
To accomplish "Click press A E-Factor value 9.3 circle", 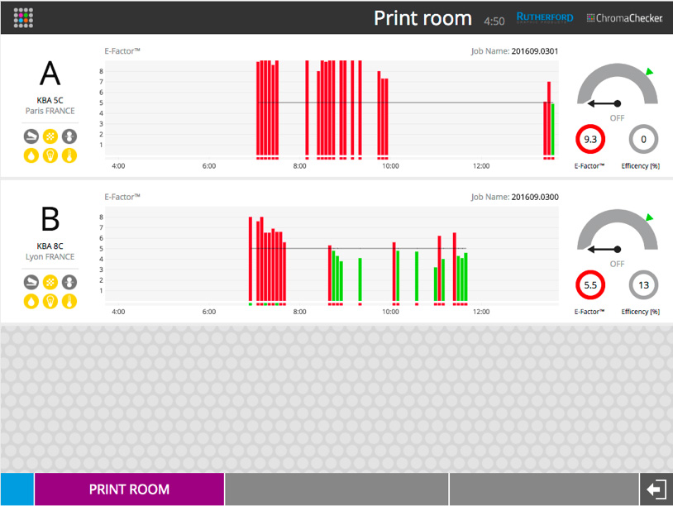I will (590, 139).
